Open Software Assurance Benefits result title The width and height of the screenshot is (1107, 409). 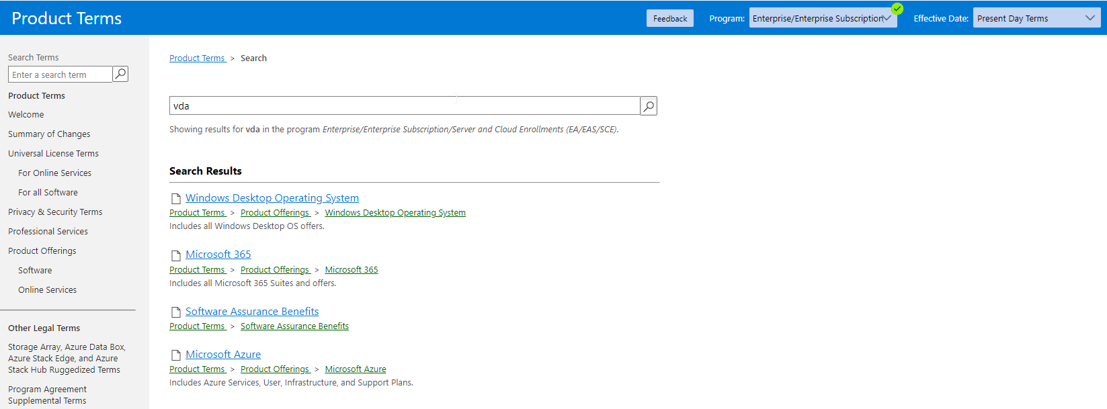click(x=252, y=312)
